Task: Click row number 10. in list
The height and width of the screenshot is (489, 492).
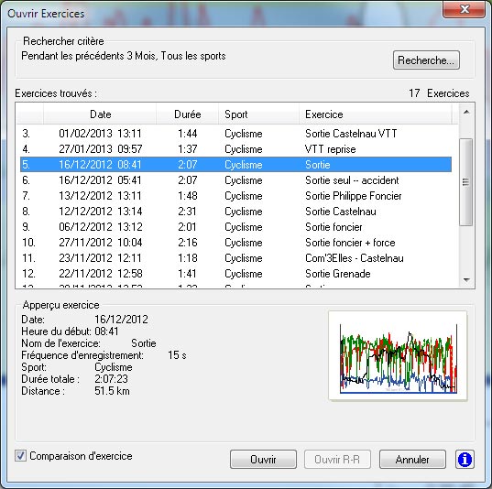Action: point(28,243)
